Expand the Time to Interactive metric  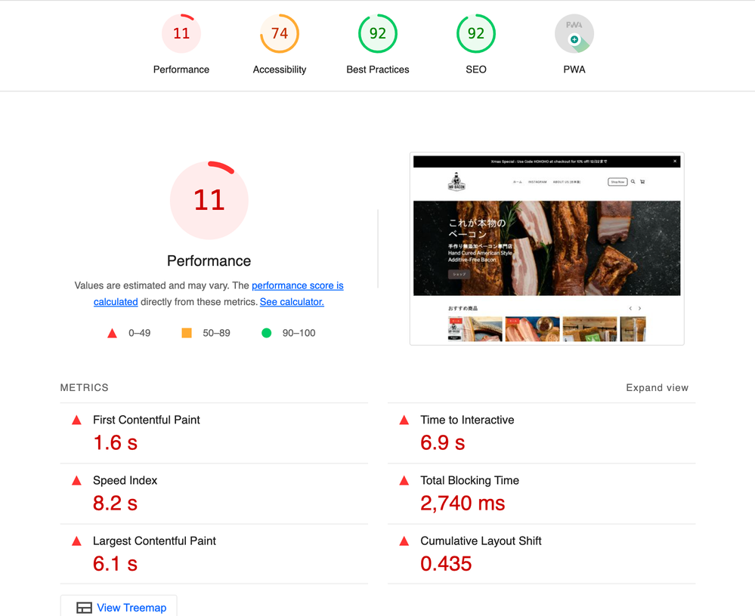coord(467,420)
